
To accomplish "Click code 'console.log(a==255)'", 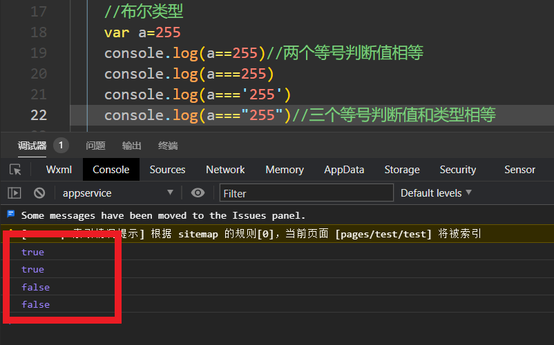I will [x=185, y=53].
